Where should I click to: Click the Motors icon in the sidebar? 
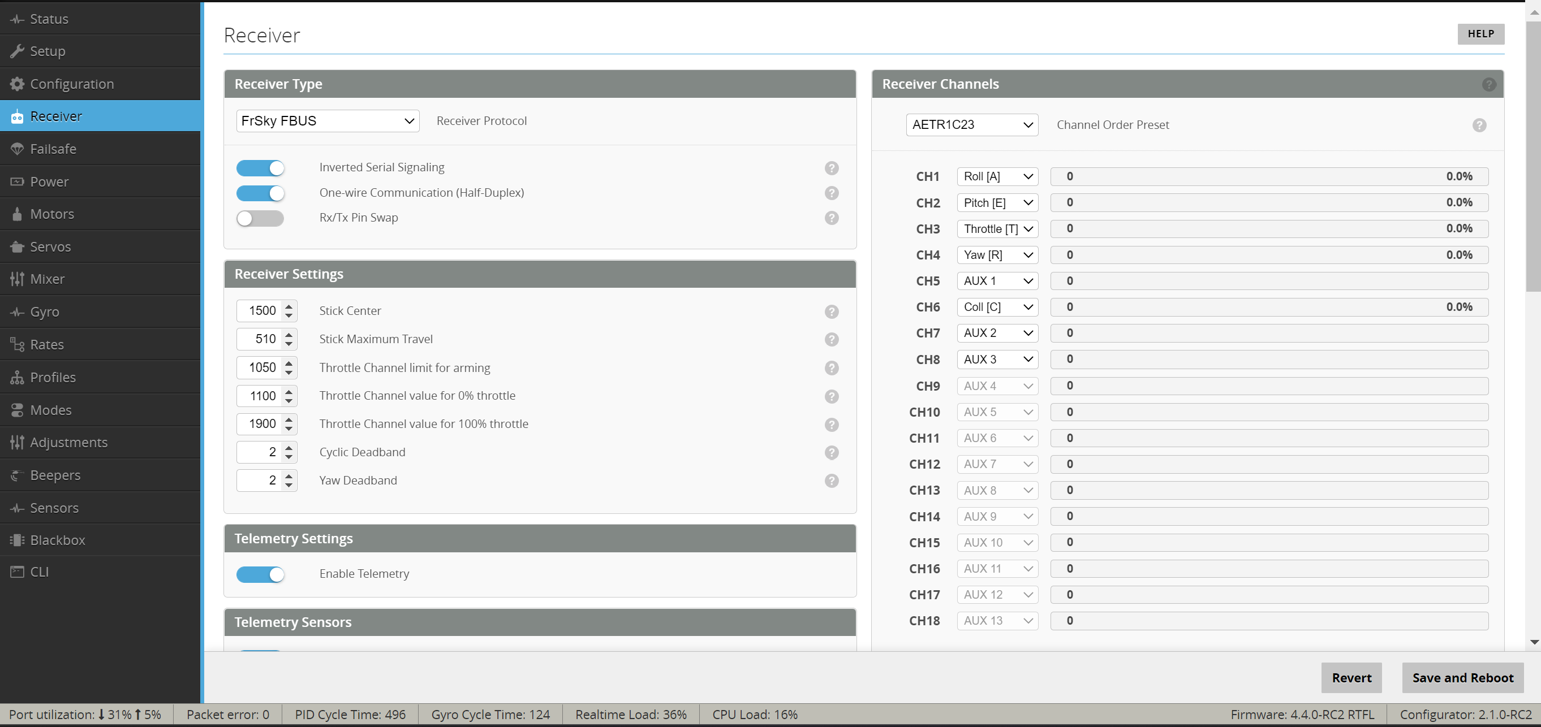[17, 214]
